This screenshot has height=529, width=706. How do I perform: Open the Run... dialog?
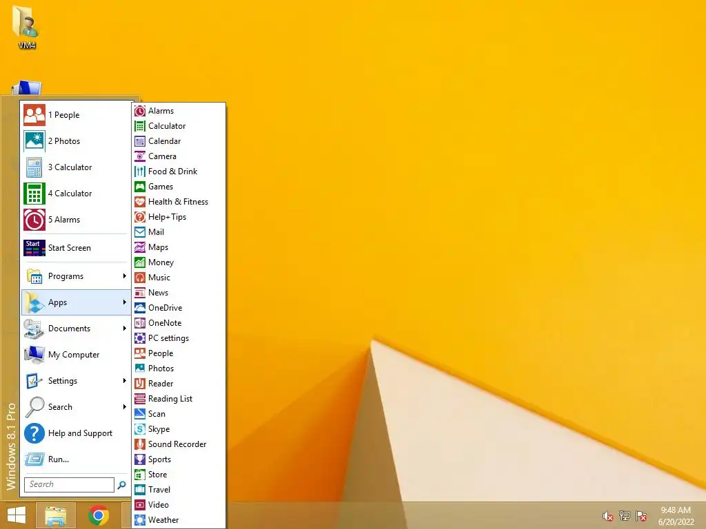pyautogui.click(x=76, y=459)
